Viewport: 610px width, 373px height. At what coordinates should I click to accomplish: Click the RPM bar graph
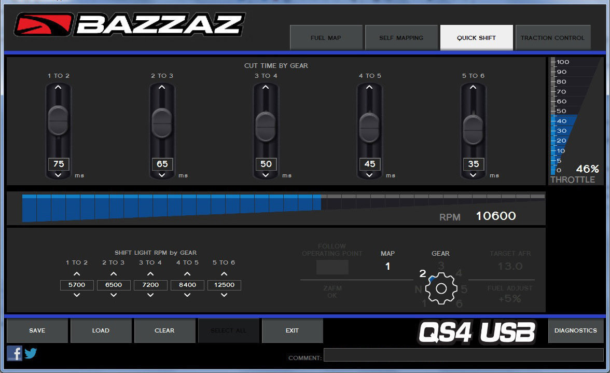(x=283, y=208)
